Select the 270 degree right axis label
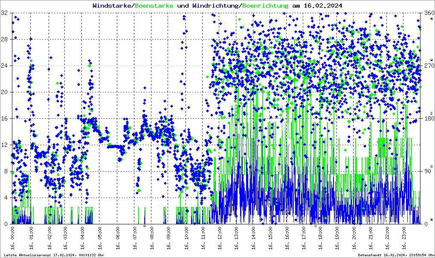The height and width of the screenshot is (258, 435). (x=427, y=66)
